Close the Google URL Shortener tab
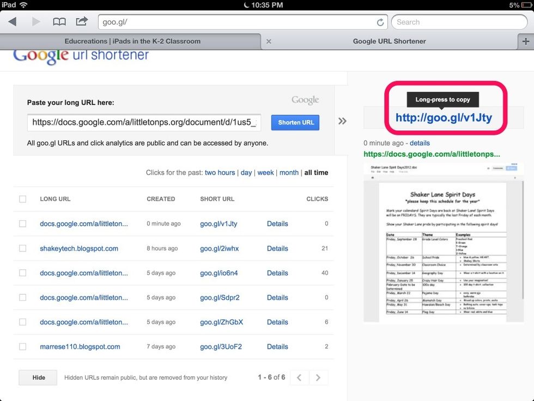The image size is (534, 401). click(269, 41)
